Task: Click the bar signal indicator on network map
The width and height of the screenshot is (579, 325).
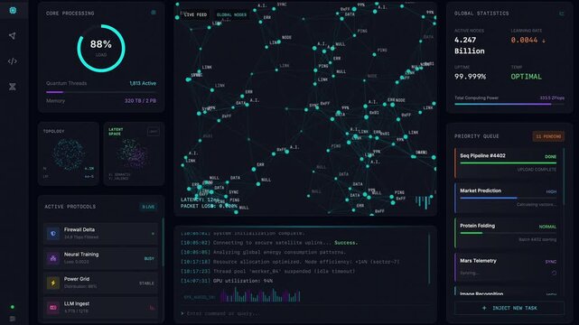Action: tap(424, 202)
